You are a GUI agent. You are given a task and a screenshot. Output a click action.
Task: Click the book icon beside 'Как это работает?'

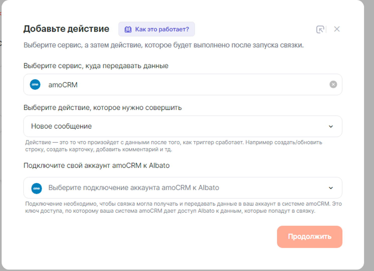click(x=128, y=29)
